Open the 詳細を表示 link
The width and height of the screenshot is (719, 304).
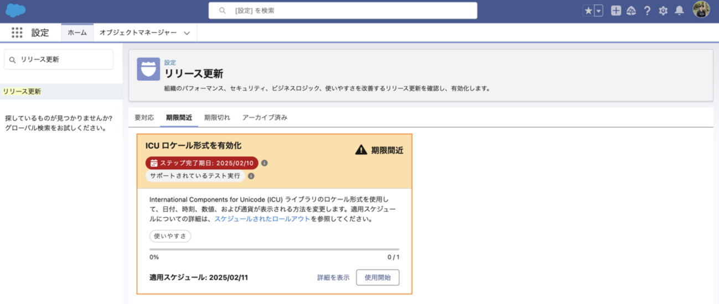[333, 277]
